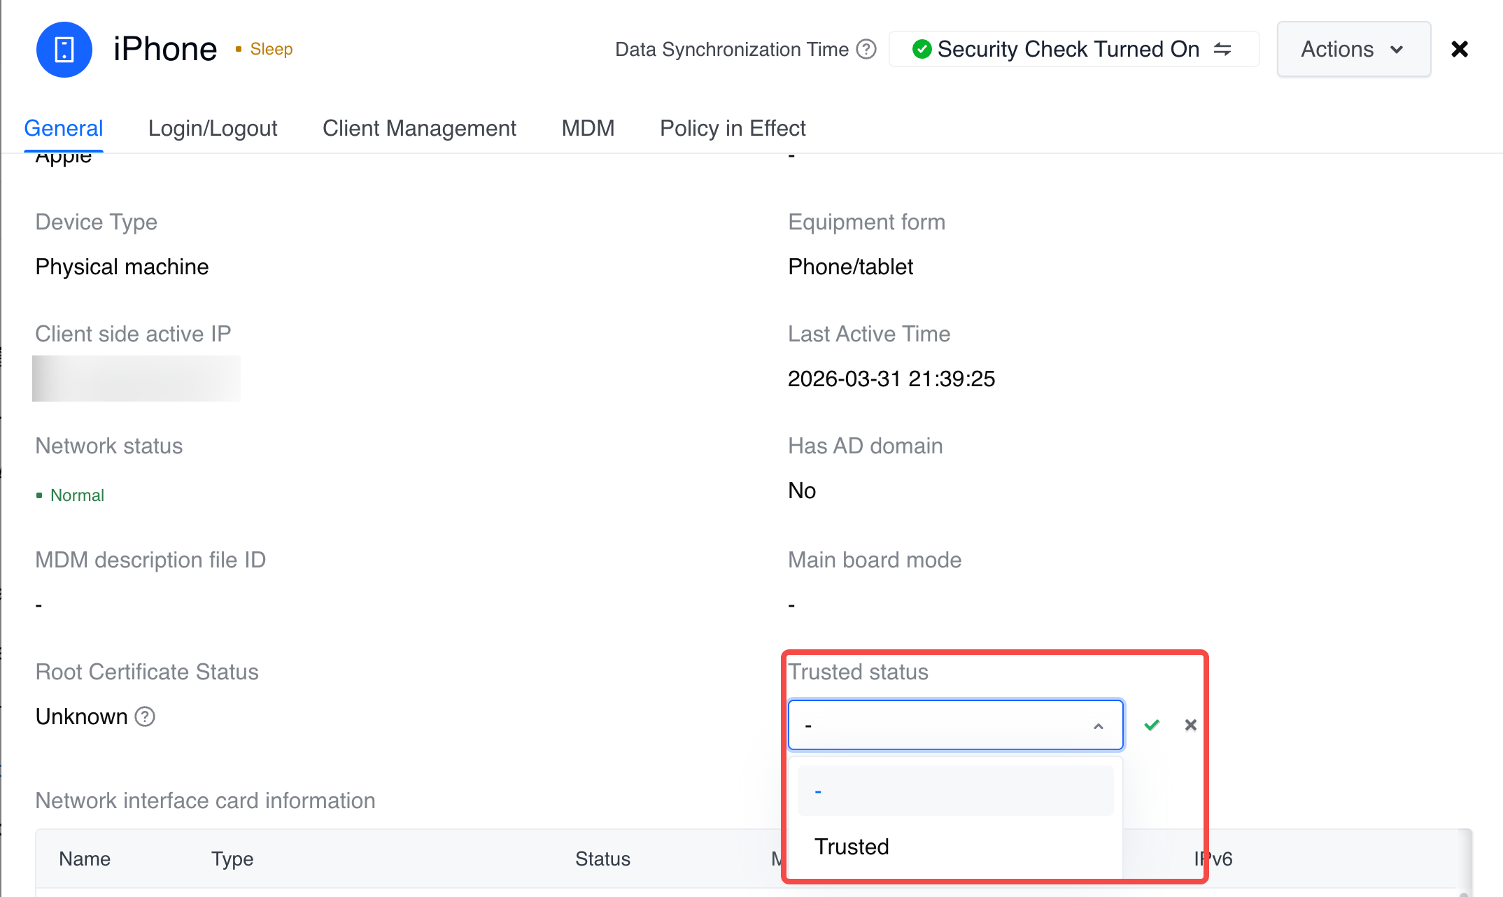Go to the MDM tab
1503x897 pixels.
coord(588,128)
